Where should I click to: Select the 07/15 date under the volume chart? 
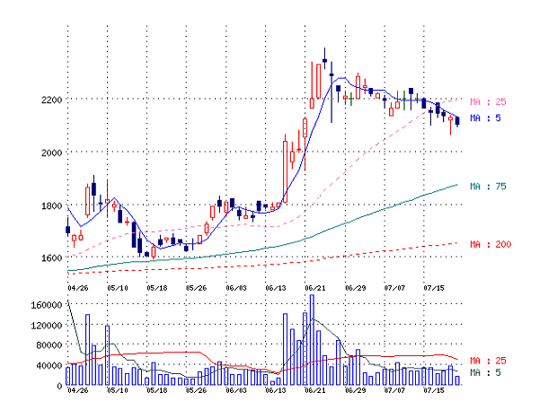pyautogui.click(x=434, y=390)
